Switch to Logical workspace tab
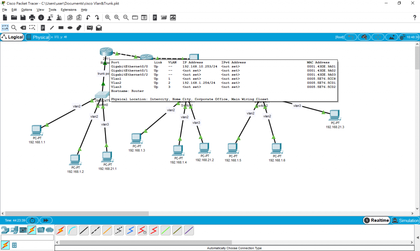420x251 pixels. [x=12, y=37]
